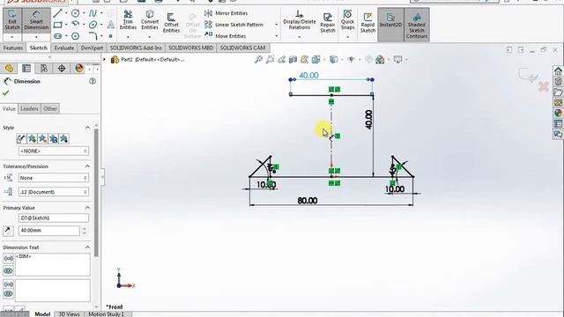
Task: Open DimXpertManager tab
Action: 62,69
